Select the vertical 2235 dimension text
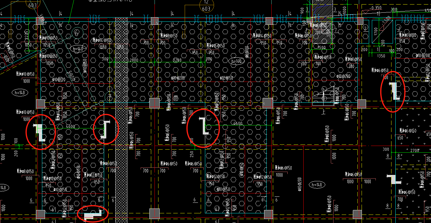 click(x=27, y=34)
